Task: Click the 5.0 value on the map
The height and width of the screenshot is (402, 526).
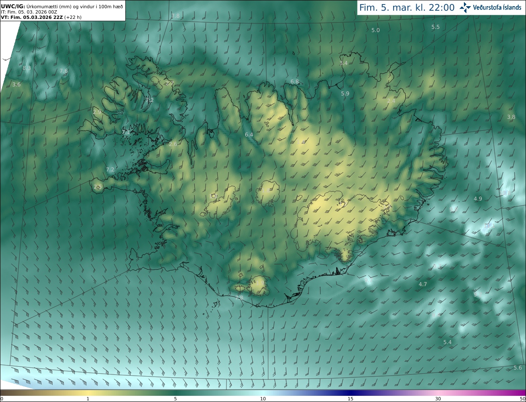Action: pos(376,30)
